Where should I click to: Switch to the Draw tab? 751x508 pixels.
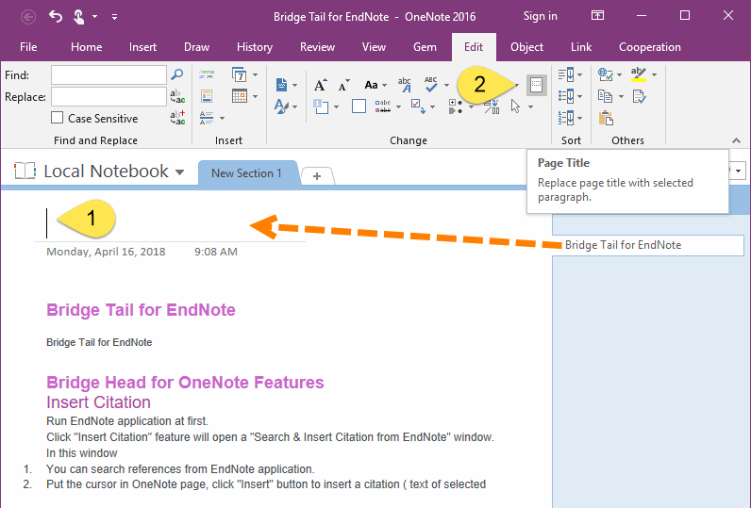tap(197, 47)
